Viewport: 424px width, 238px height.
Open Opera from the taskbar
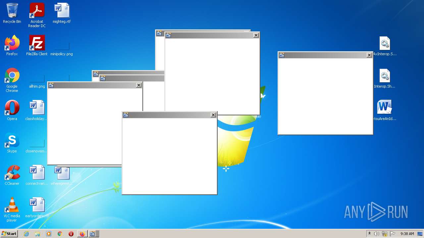tap(71, 234)
